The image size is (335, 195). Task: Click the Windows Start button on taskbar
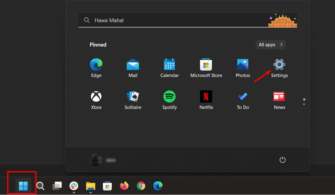point(23,186)
